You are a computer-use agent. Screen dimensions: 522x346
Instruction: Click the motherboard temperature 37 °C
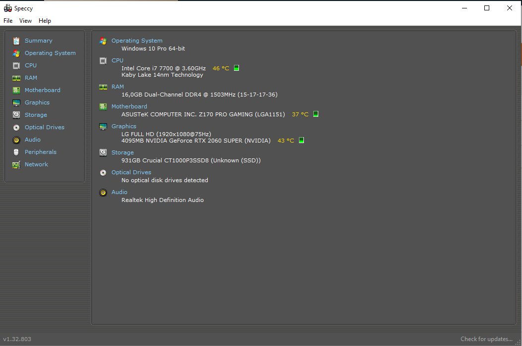pos(300,114)
